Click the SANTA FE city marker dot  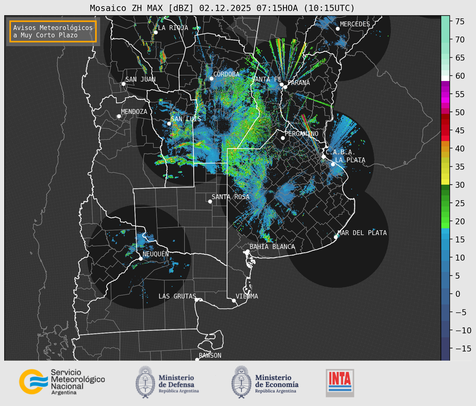point(282,84)
